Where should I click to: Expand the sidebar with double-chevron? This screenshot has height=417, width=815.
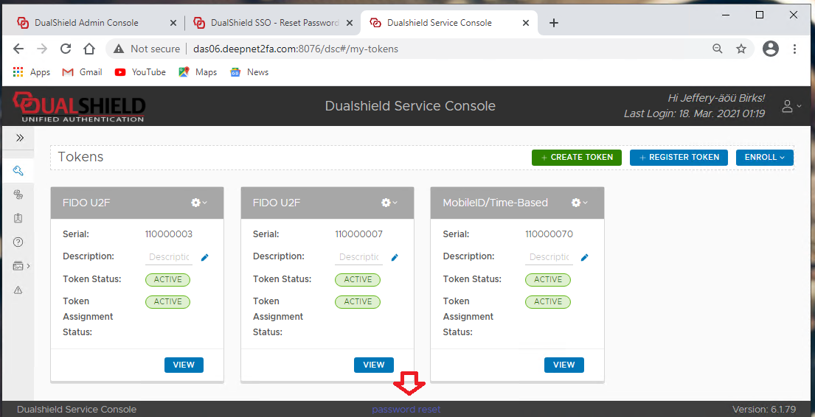pyautogui.click(x=20, y=138)
